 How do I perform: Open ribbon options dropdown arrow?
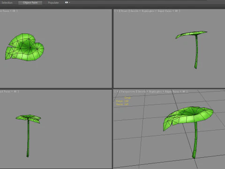[x=69, y=3]
